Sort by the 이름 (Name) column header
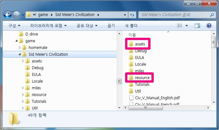219x130 pixels. [x=132, y=35]
